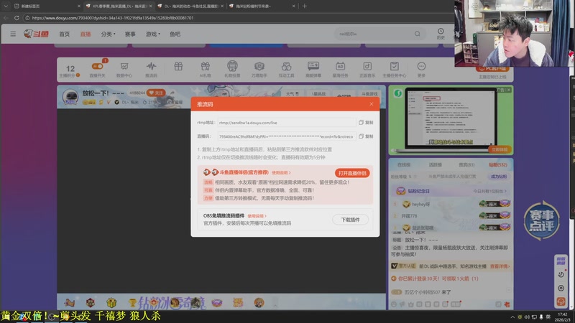
Task: Click the clock icon in right sidebar
Action: 561,275
